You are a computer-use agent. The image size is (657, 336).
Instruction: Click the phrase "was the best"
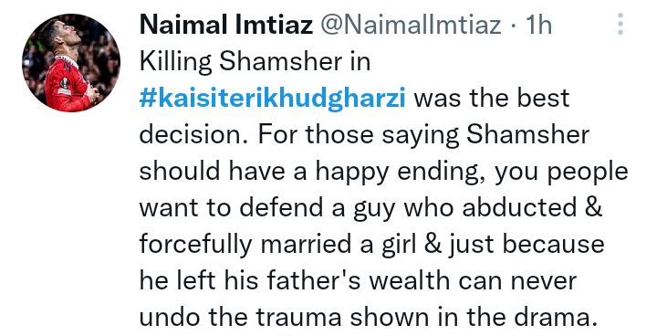click(x=492, y=99)
